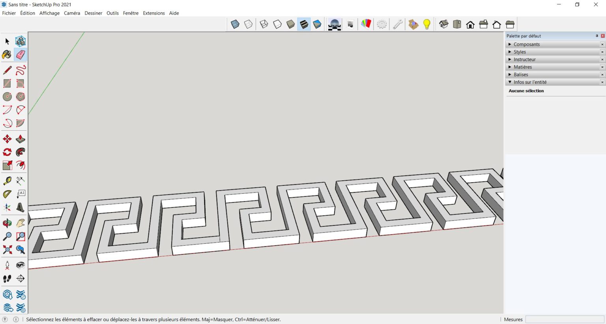Switch to Iso house view
Screen dimensions: 606x324
pos(444,24)
